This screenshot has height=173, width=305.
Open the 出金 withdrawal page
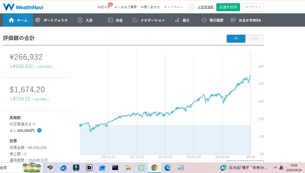click(115, 20)
